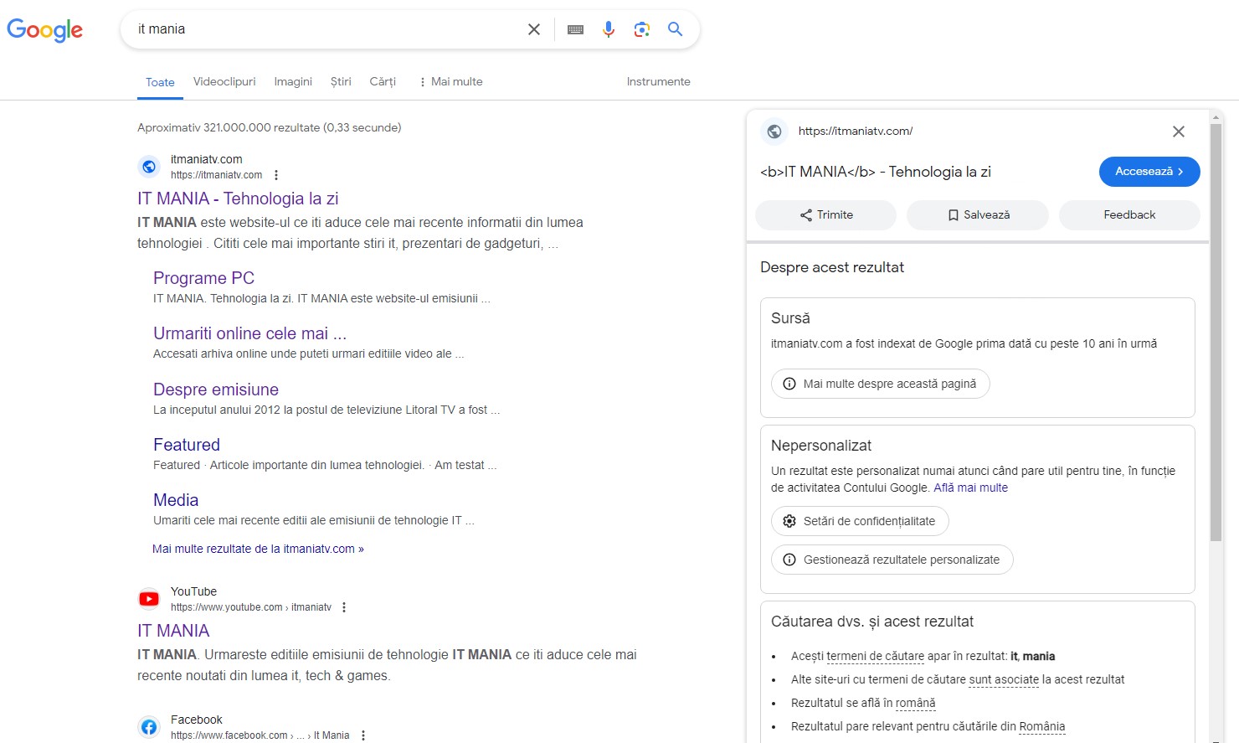Viewport: 1239px width, 743px height.
Task: Open the Featured sitelink
Action: pos(187,445)
